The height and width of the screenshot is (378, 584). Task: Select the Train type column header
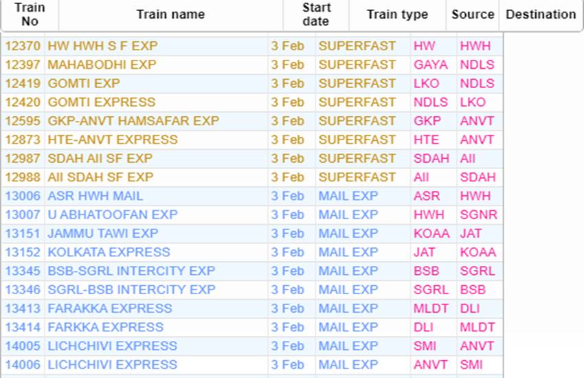tap(397, 14)
